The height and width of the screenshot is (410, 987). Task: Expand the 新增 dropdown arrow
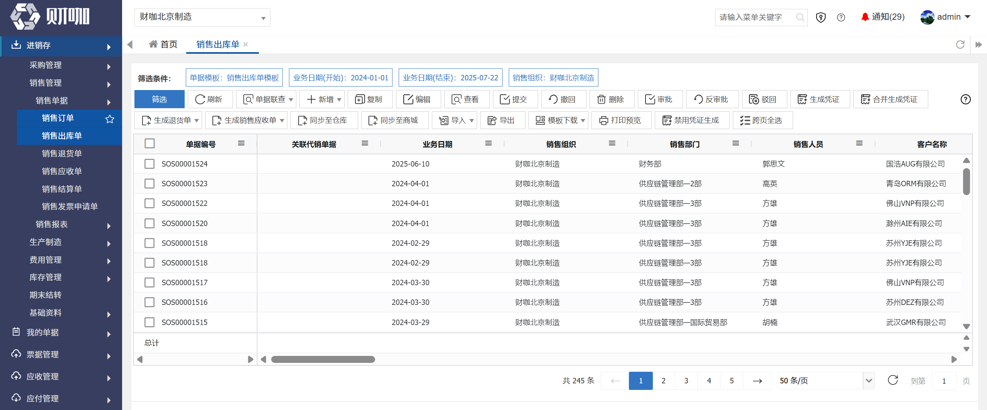(x=339, y=100)
